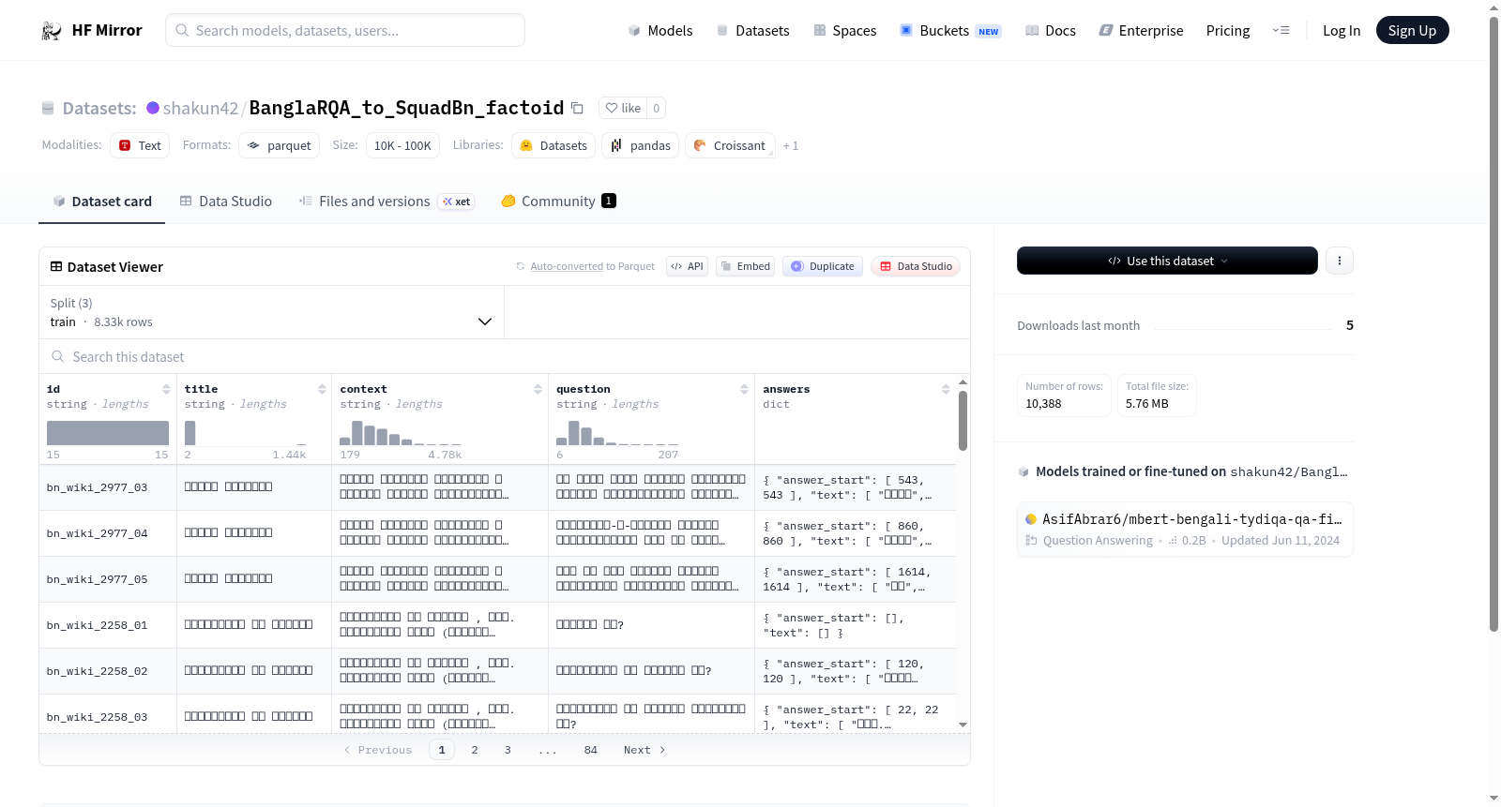The height and width of the screenshot is (807, 1501).
Task: Duplicate the dataset
Action: 823,266
